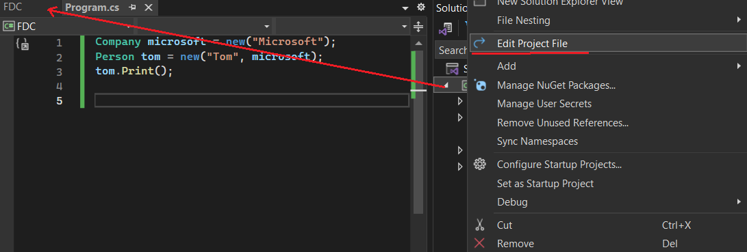Open the member navigation dropdown
747x252 pixels.
[344, 27]
